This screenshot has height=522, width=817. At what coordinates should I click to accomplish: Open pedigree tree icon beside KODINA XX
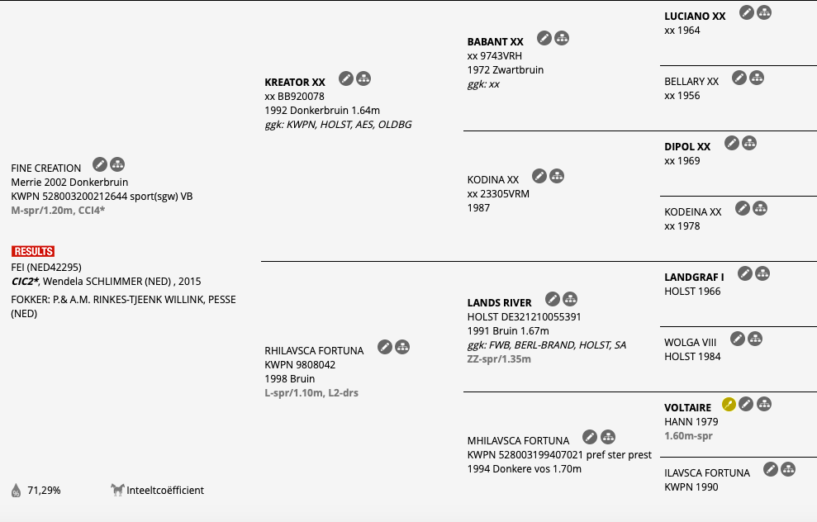pyautogui.click(x=557, y=176)
